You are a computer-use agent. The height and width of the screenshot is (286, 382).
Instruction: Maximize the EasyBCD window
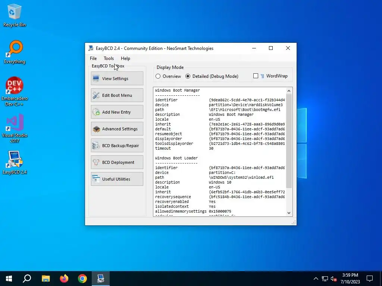[271, 48]
